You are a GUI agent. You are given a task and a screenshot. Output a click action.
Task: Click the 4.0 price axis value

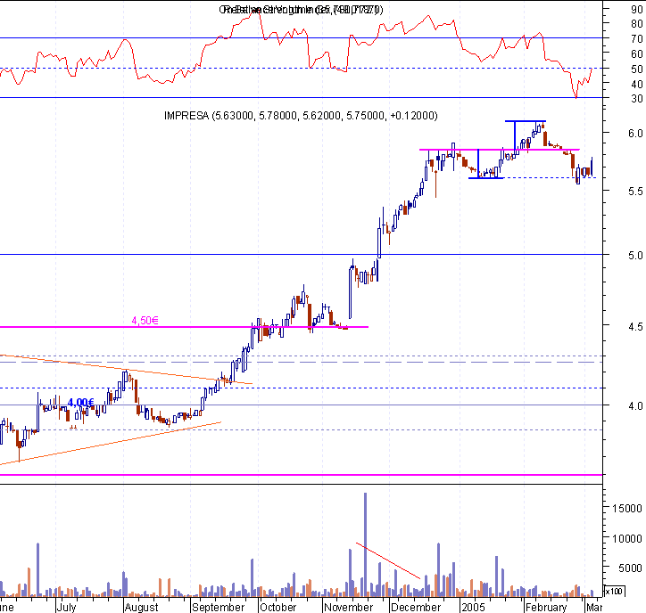tap(635, 406)
